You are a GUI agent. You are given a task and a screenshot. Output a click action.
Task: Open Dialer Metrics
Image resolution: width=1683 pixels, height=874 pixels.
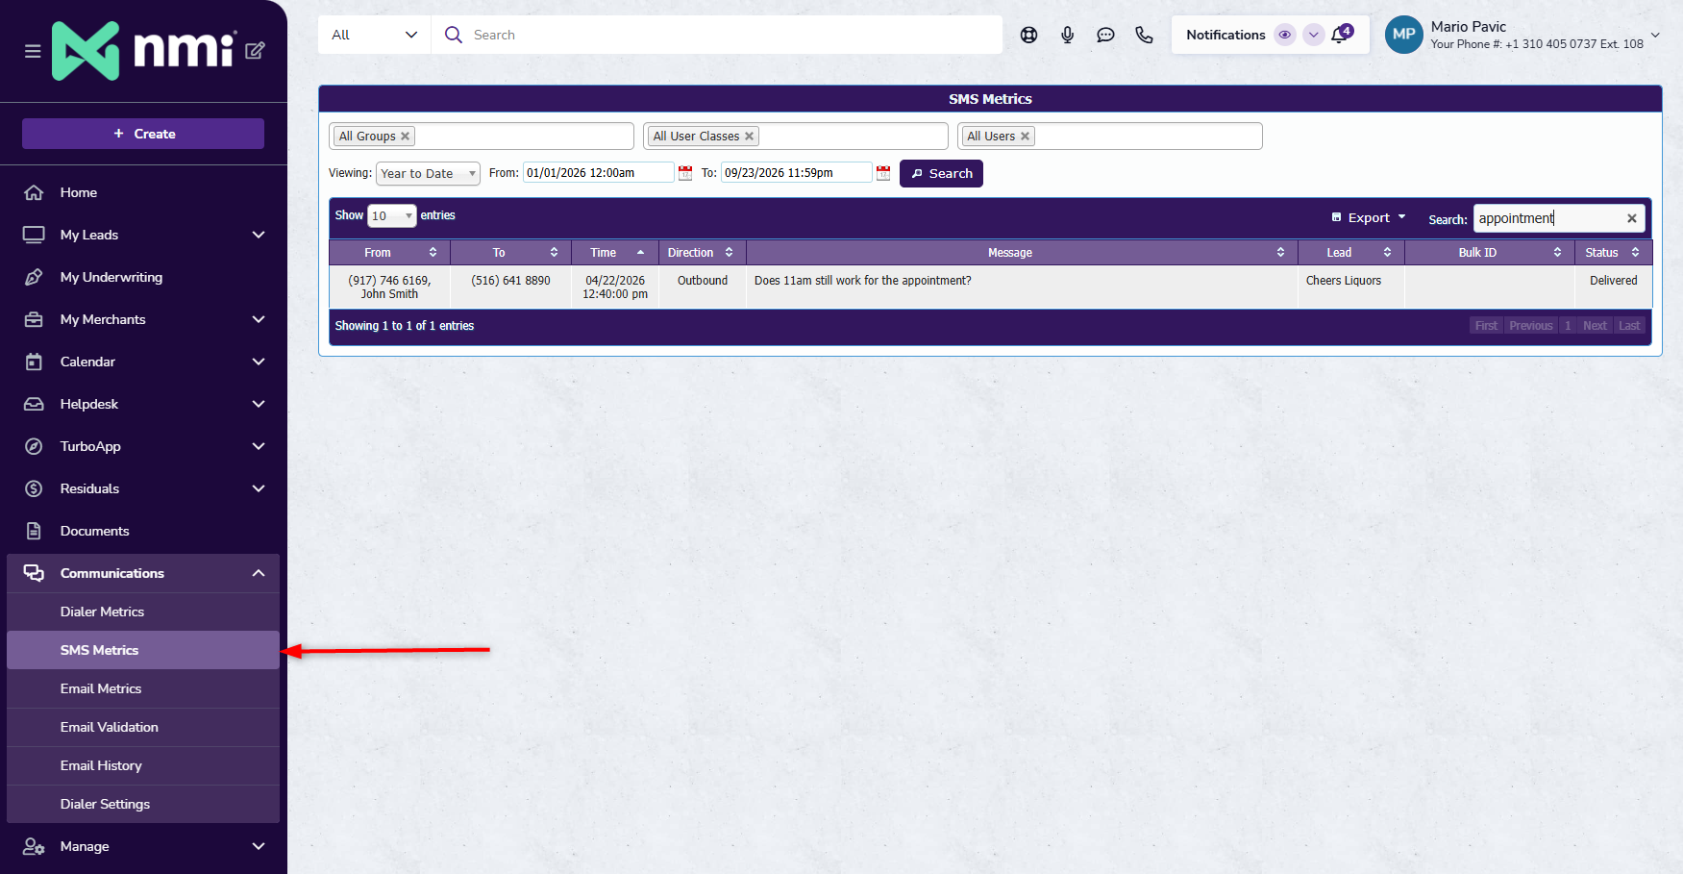pyautogui.click(x=143, y=612)
